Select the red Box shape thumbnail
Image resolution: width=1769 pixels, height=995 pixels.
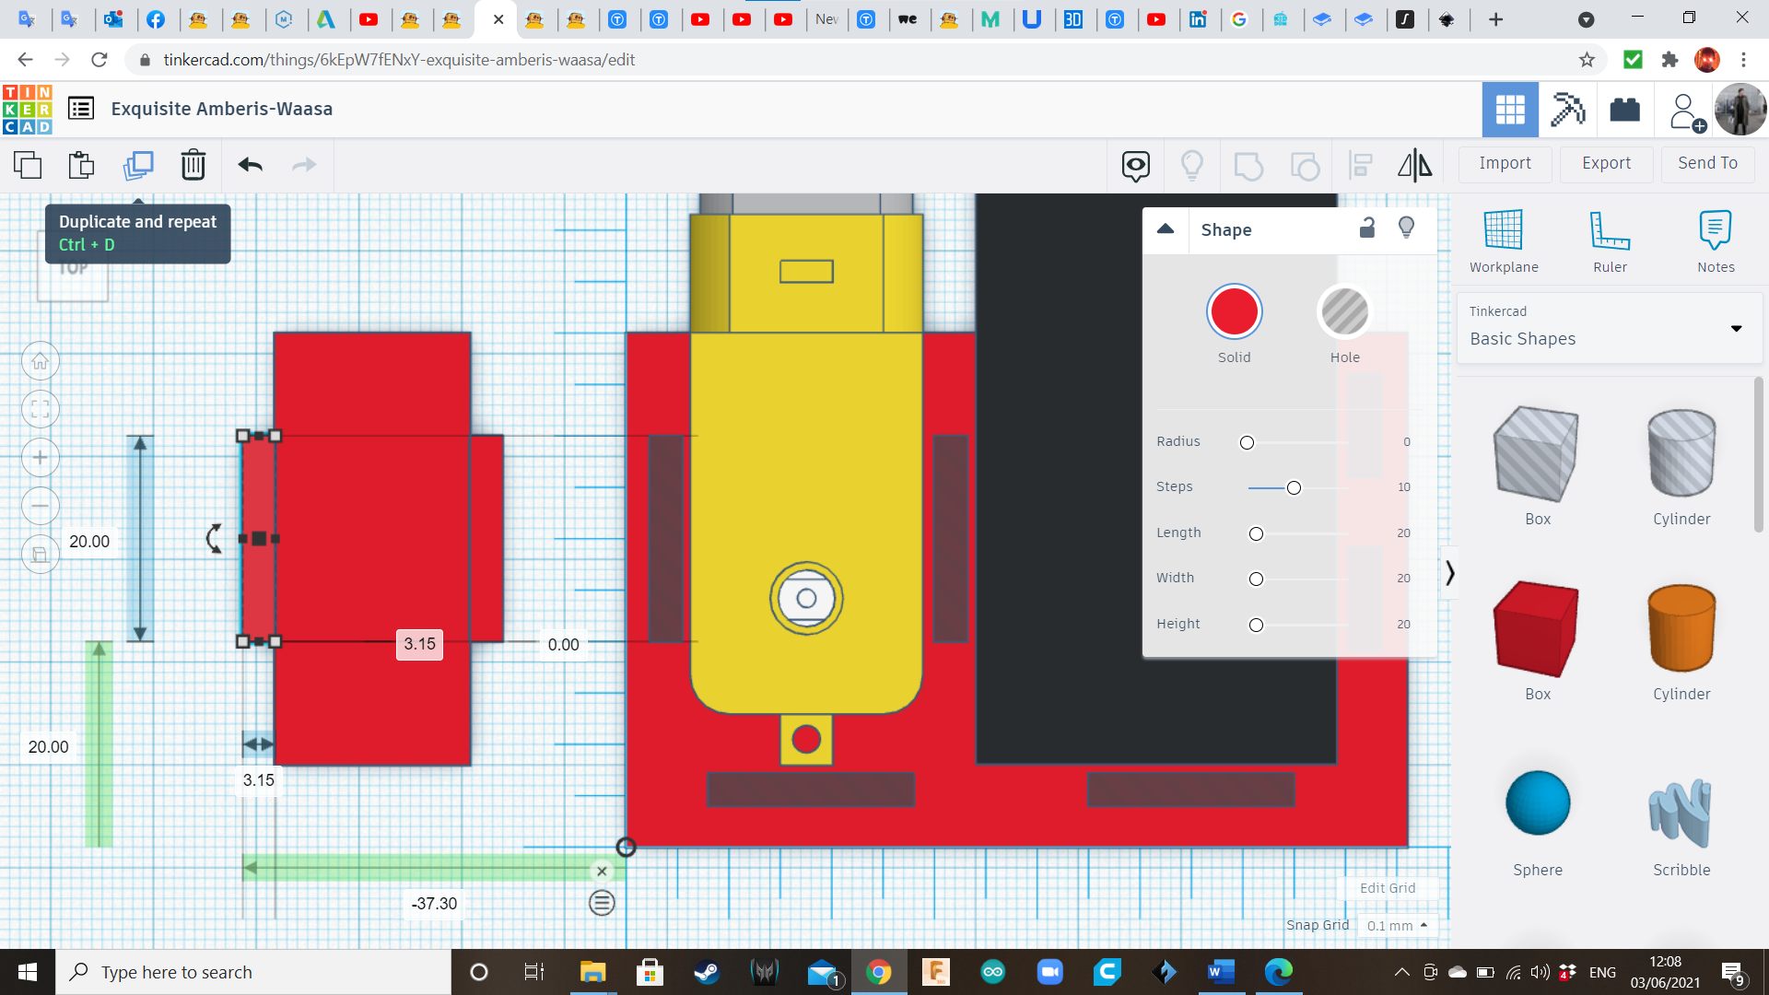(1536, 629)
